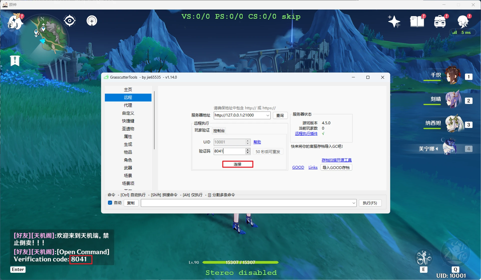Screen dimensions: 481x280
Task: Click party slot number 3
Action: (x=468, y=125)
